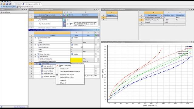The width and height of the screenshot is (194, 109).
Task: Click the properties column D green header icon
Action: 96,35
